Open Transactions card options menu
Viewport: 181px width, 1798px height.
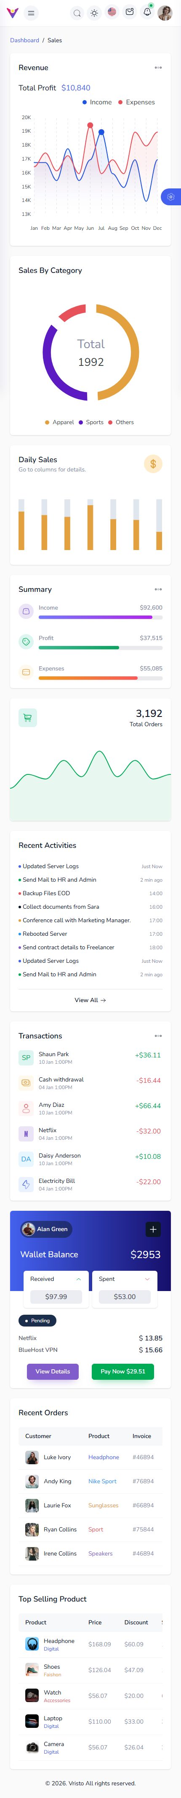158,1036
